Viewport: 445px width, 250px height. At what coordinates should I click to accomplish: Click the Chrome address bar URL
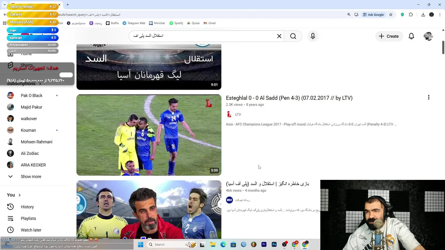90,15
